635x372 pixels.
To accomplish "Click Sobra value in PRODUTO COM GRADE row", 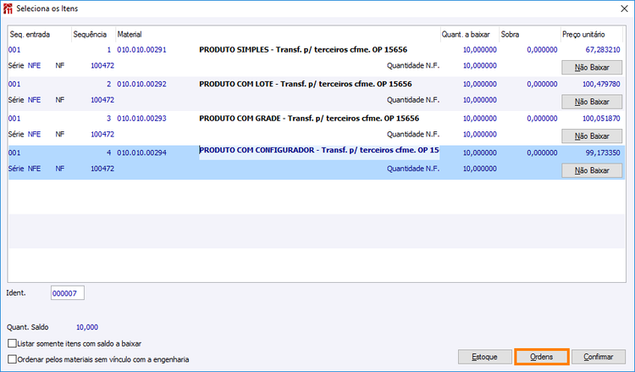I will point(542,119).
